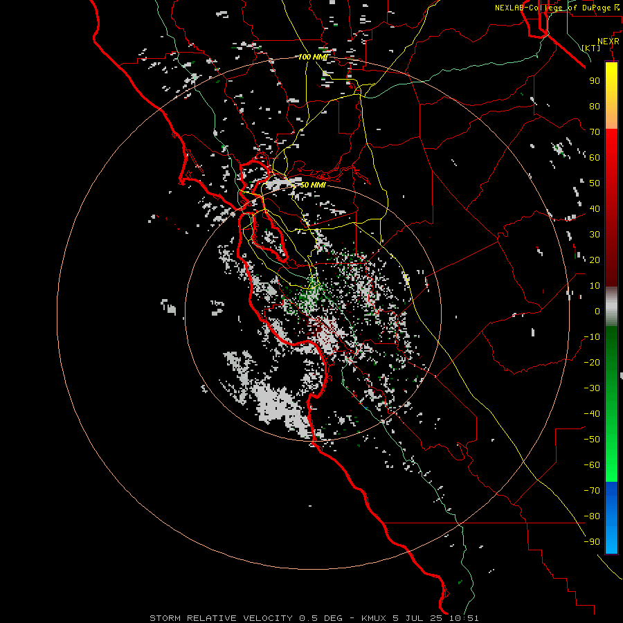Click the gray zero-velocity segment of the color bar
623x623 pixels.
tap(611, 306)
